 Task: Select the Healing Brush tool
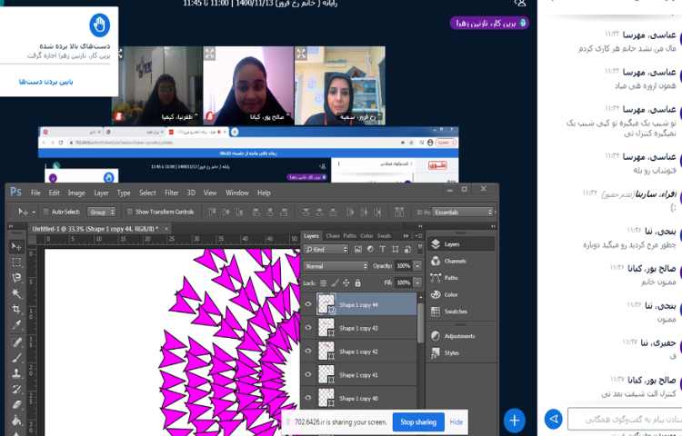16,342
